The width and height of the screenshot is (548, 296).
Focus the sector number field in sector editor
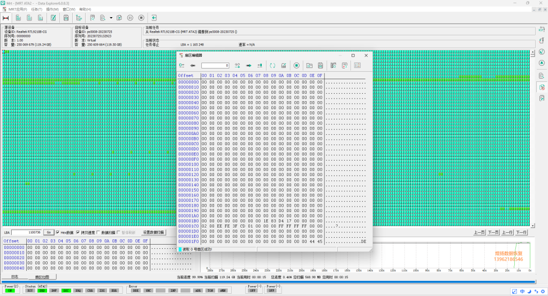(215, 65)
